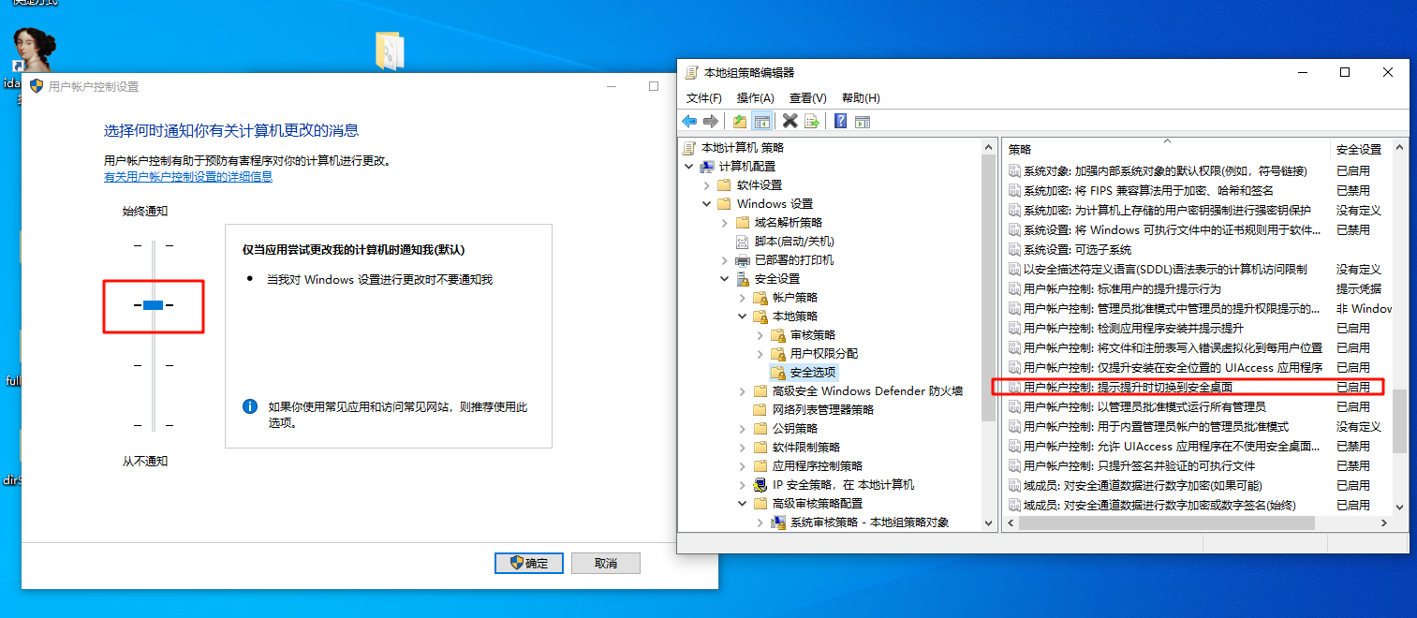Click the locked folder icon beside 帐户策略

pos(761,298)
